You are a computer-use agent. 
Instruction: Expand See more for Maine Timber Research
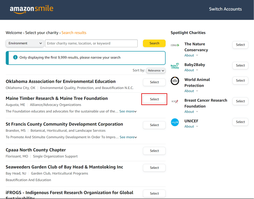[128, 111]
